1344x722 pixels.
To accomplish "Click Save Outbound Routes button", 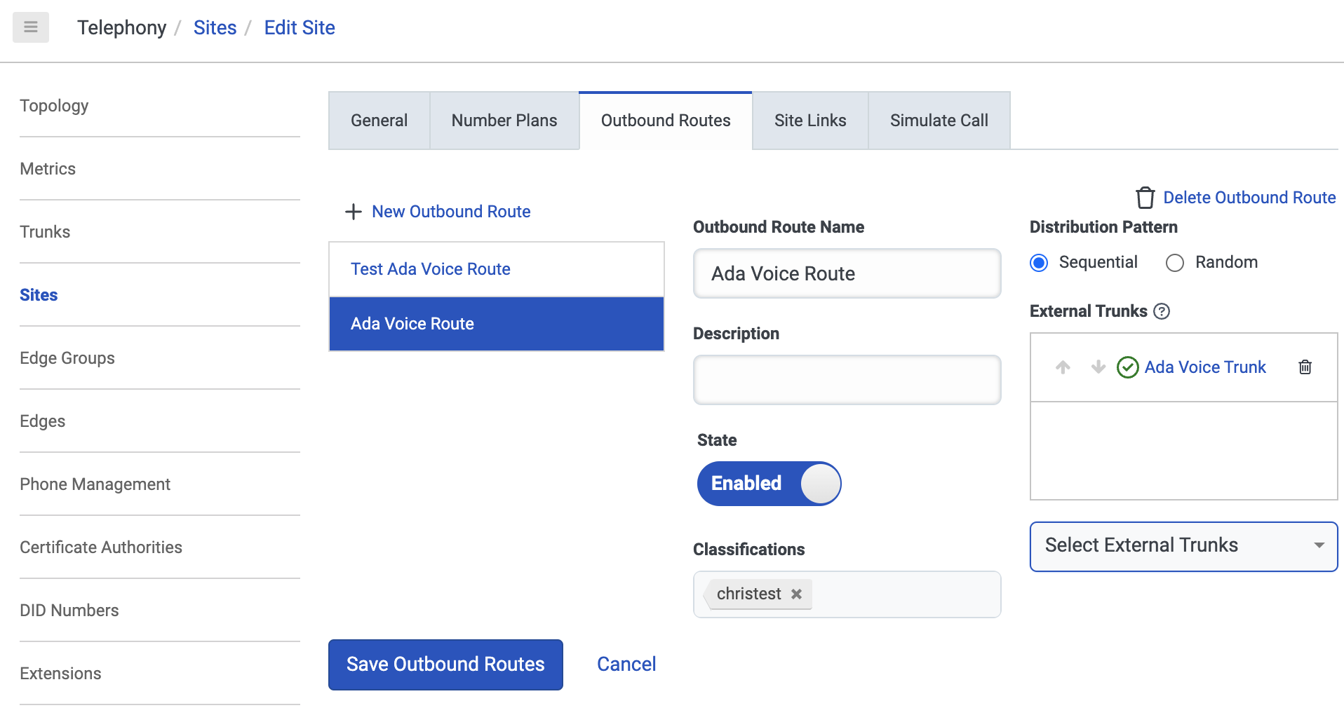I will [445, 665].
